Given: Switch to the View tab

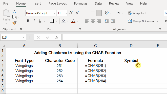Looking at the screenshot, I should pos(130,4).
